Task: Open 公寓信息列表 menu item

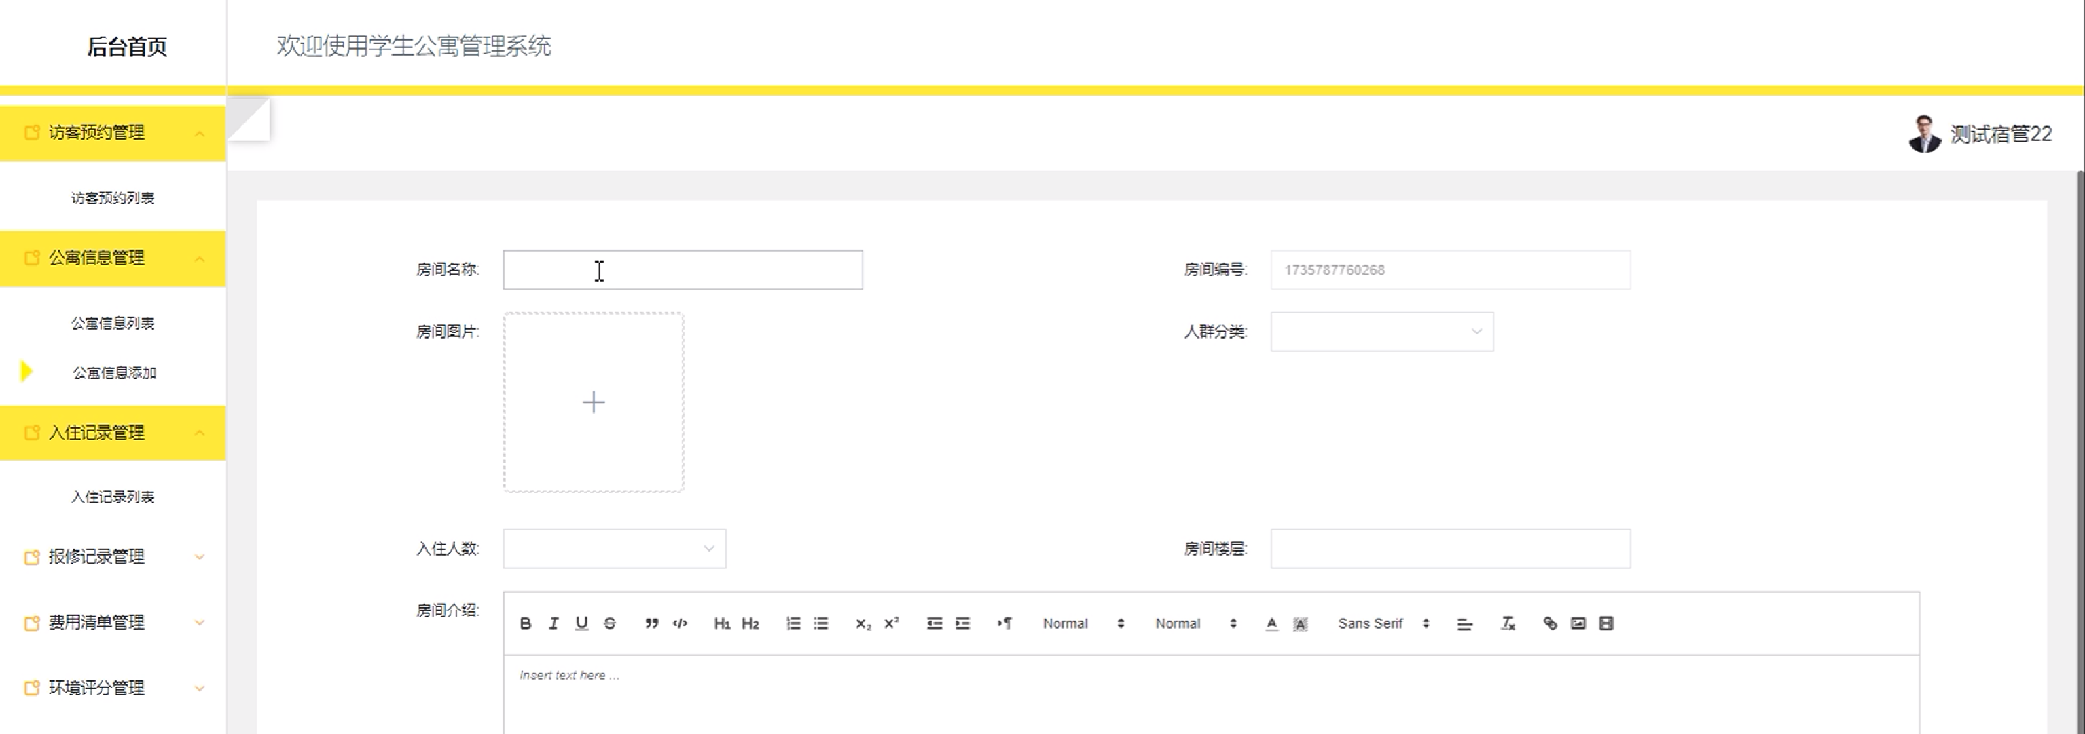Action: click(x=113, y=324)
